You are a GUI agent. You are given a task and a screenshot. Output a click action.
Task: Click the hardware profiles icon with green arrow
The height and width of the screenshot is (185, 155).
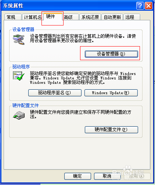pos(19,115)
